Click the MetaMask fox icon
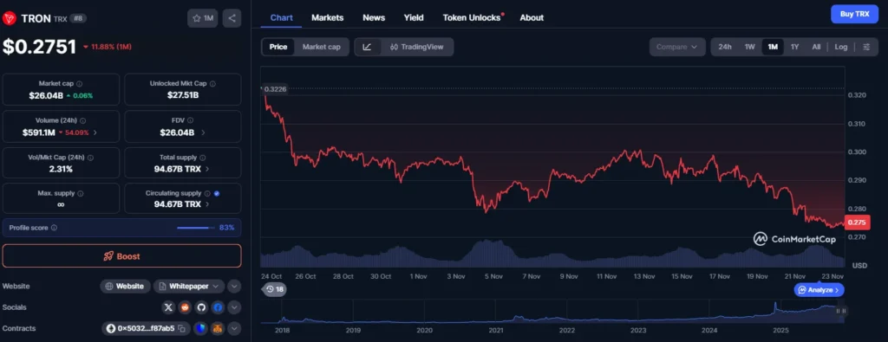 pyautogui.click(x=218, y=328)
